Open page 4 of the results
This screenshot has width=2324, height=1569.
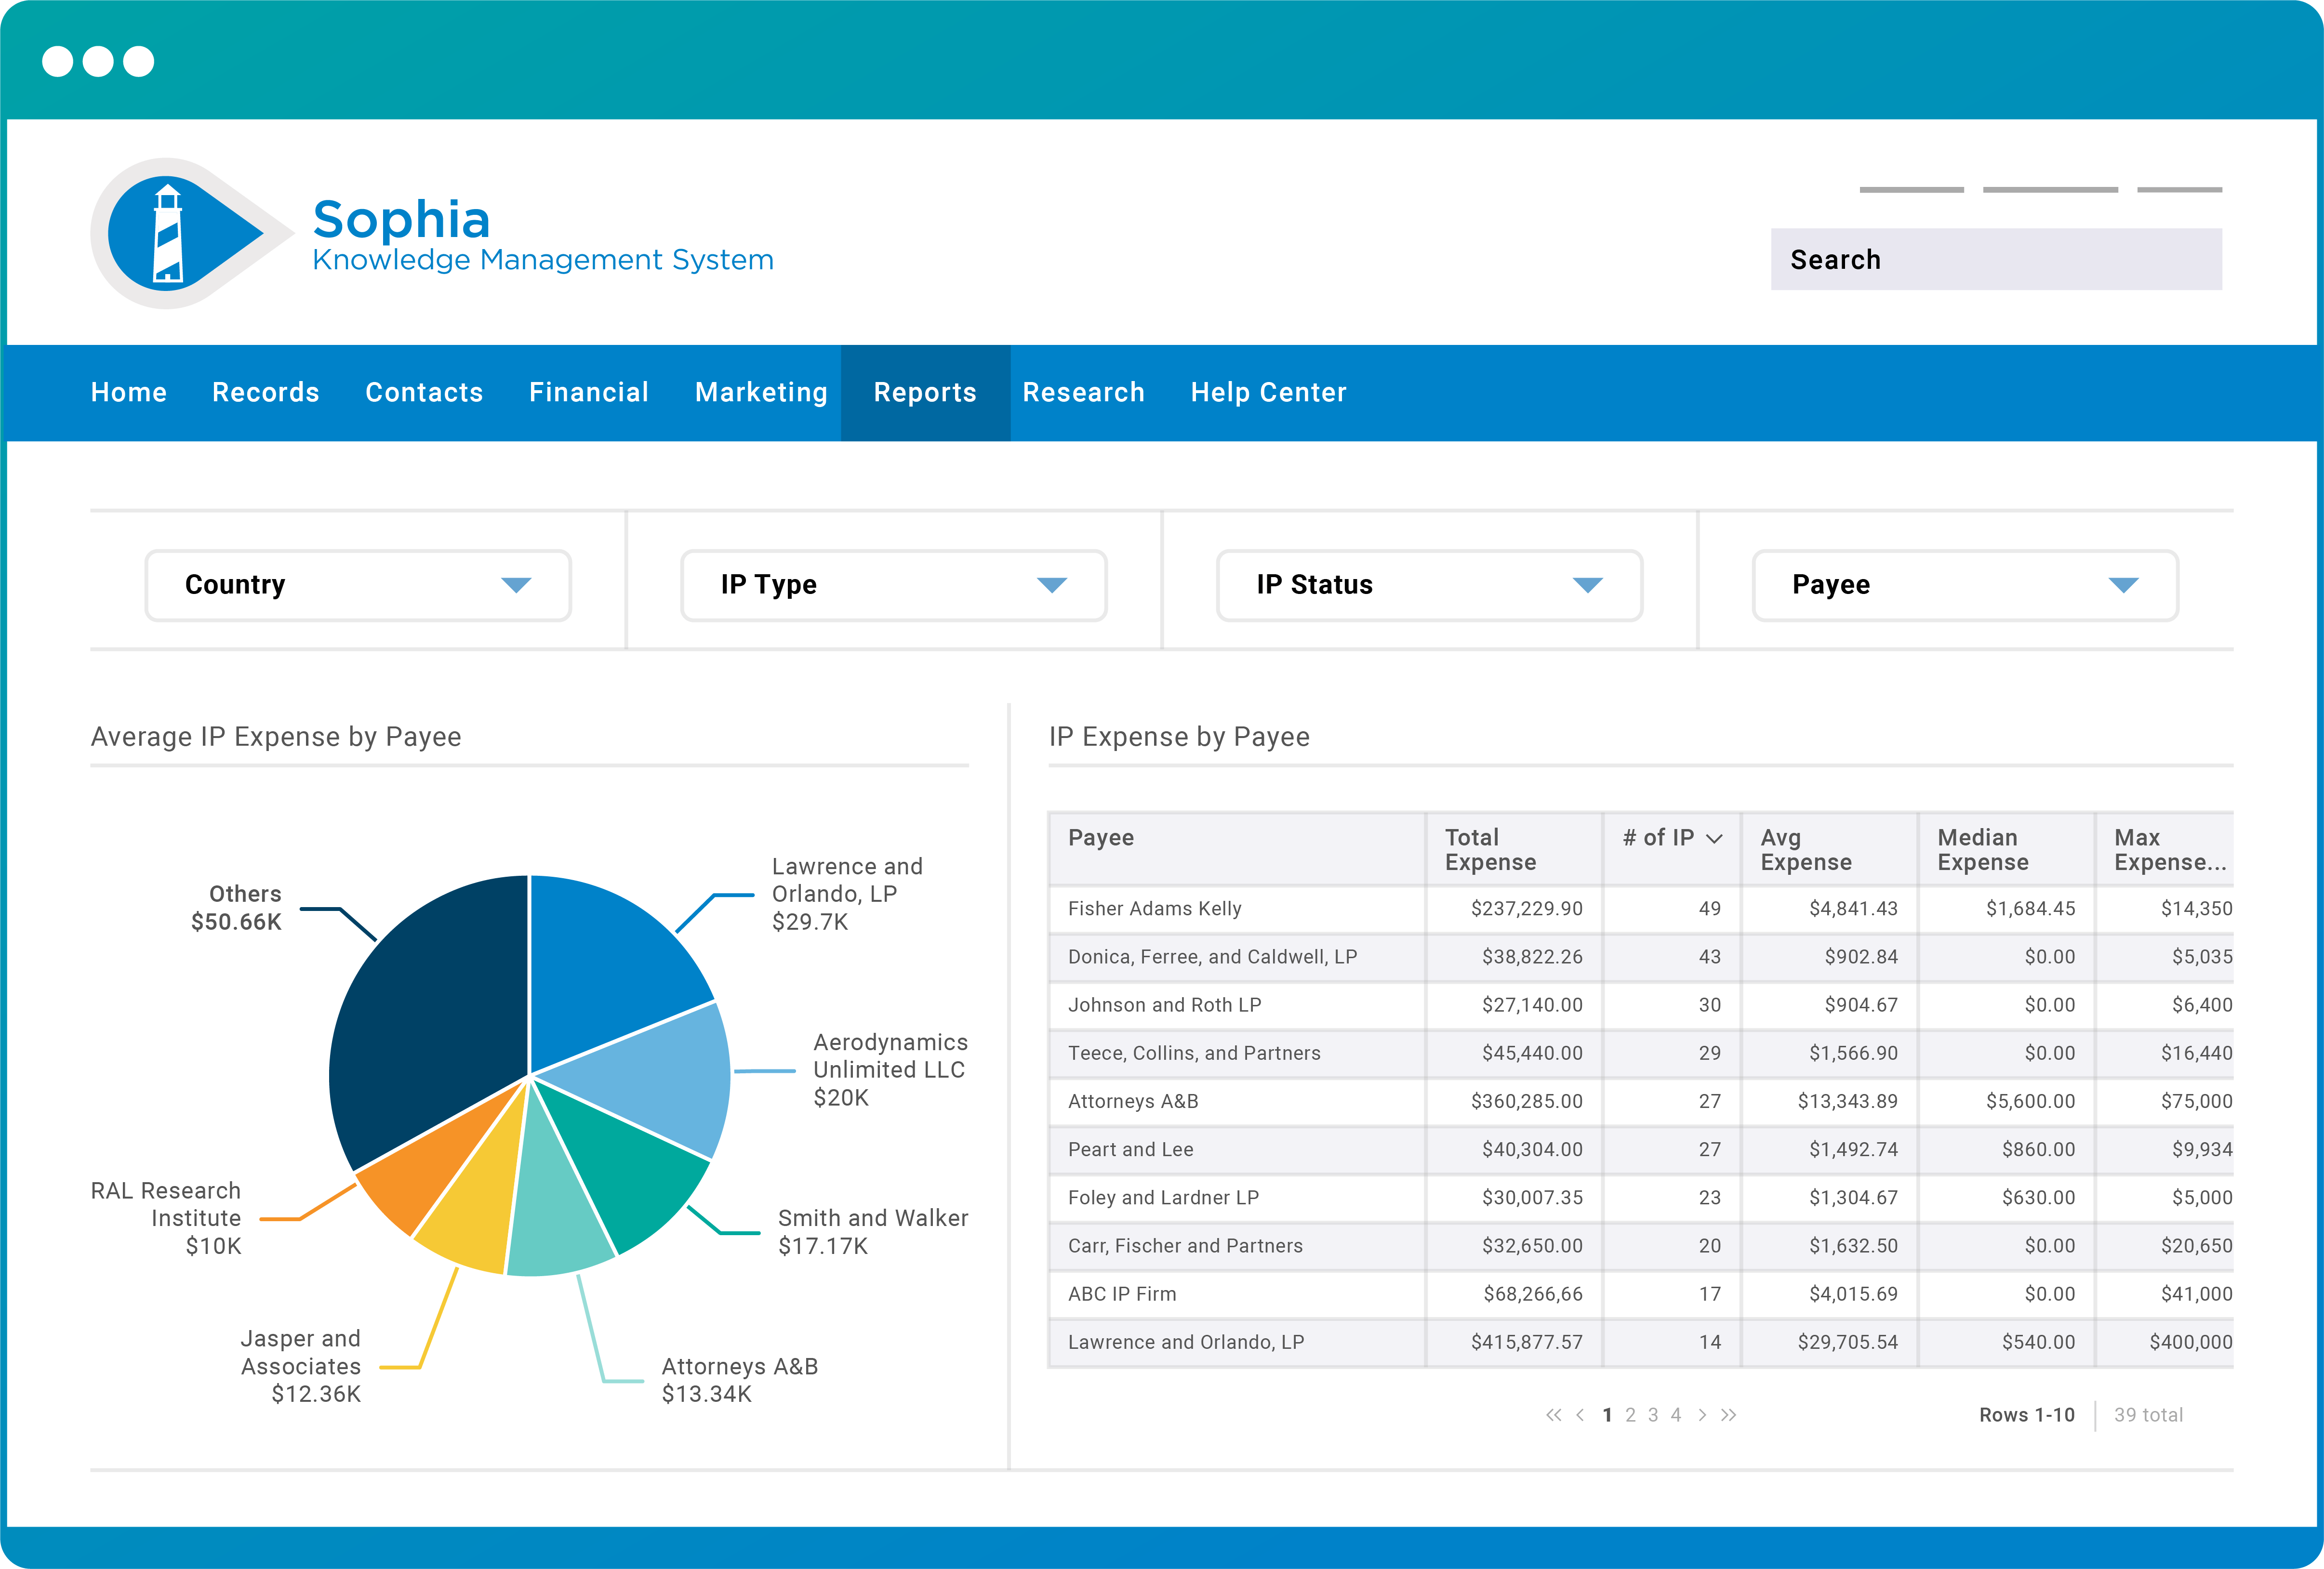click(x=1676, y=1415)
